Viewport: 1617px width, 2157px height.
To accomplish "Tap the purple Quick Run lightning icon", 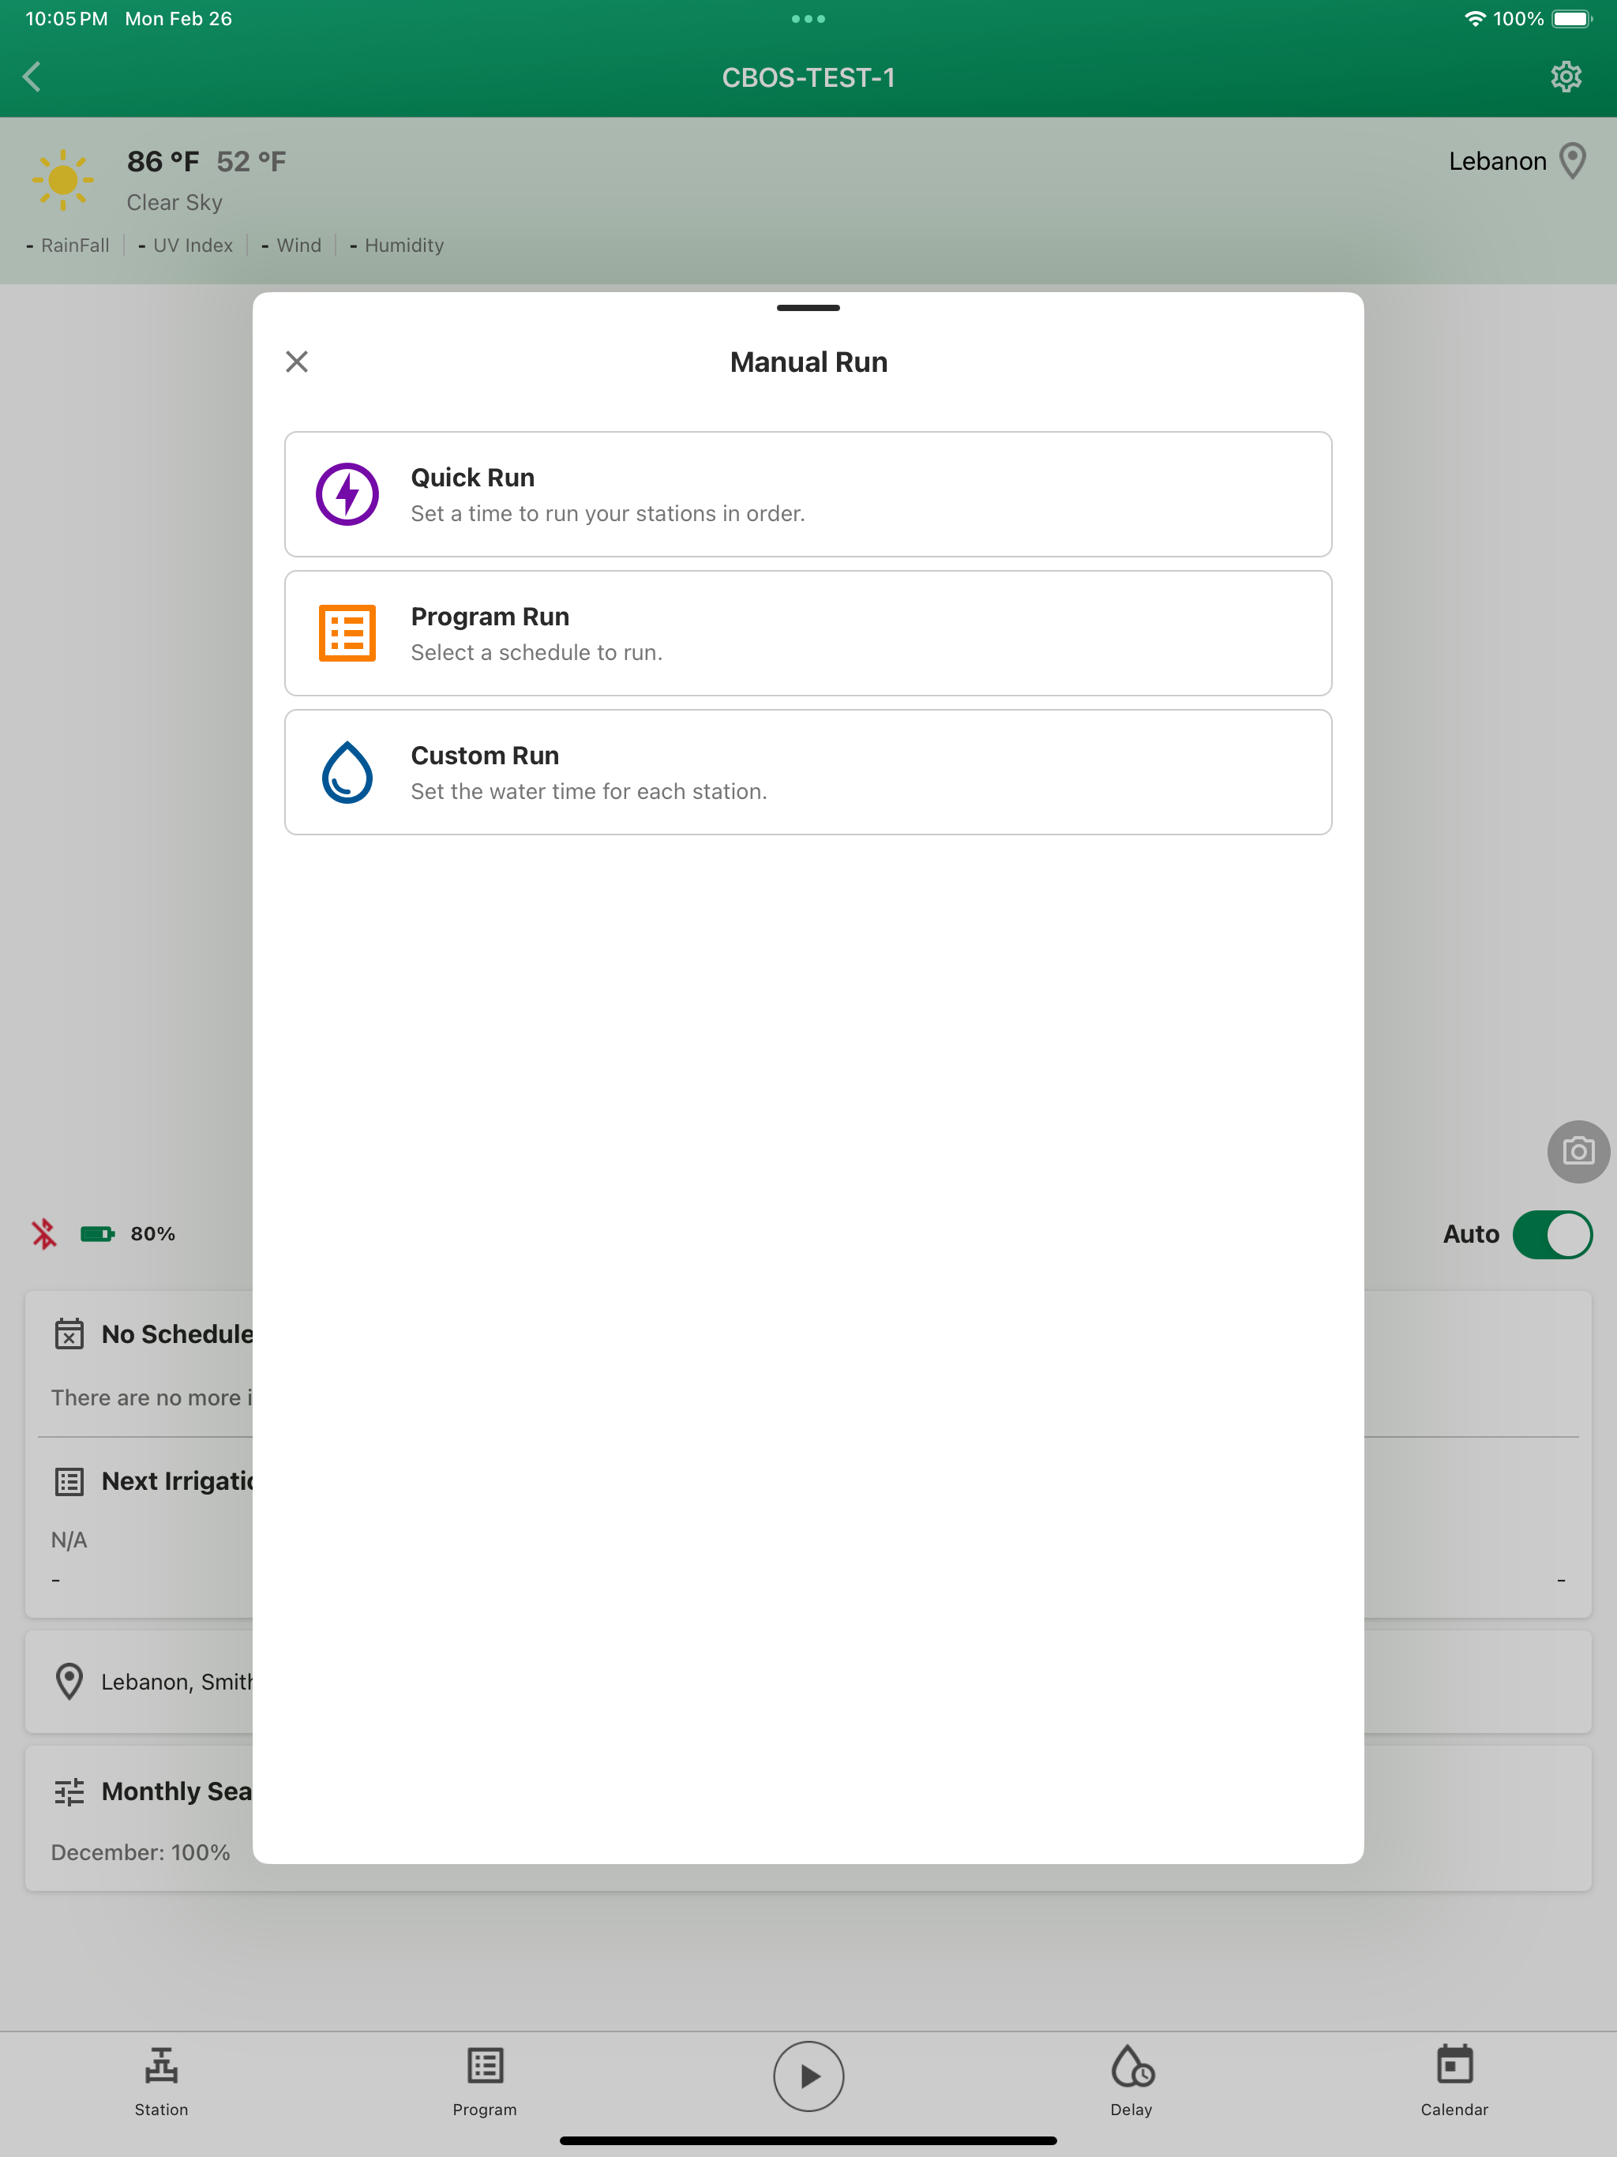I will click(347, 494).
